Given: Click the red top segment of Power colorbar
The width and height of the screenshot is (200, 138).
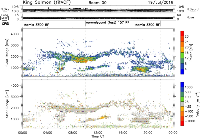Looking at the screenshot, I should pyautogui.click(x=182, y=33).
